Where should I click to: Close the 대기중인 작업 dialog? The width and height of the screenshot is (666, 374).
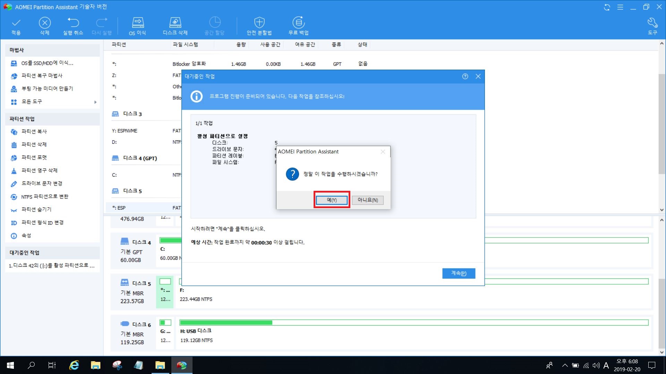pyautogui.click(x=478, y=76)
